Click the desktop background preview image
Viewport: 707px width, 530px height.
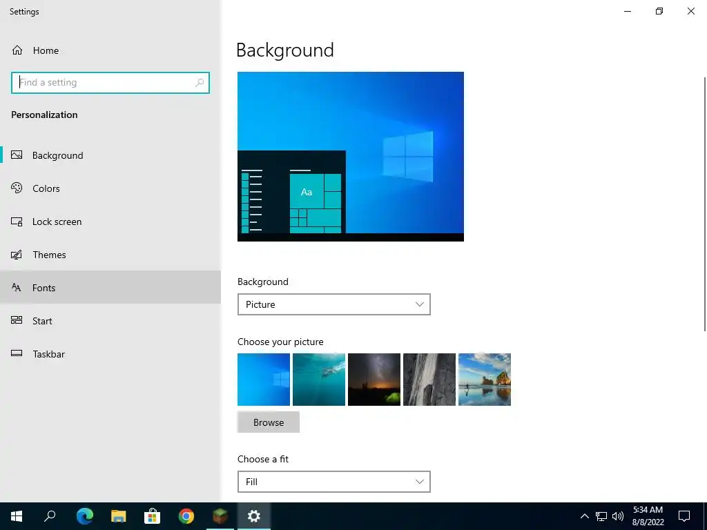tap(351, 157)
